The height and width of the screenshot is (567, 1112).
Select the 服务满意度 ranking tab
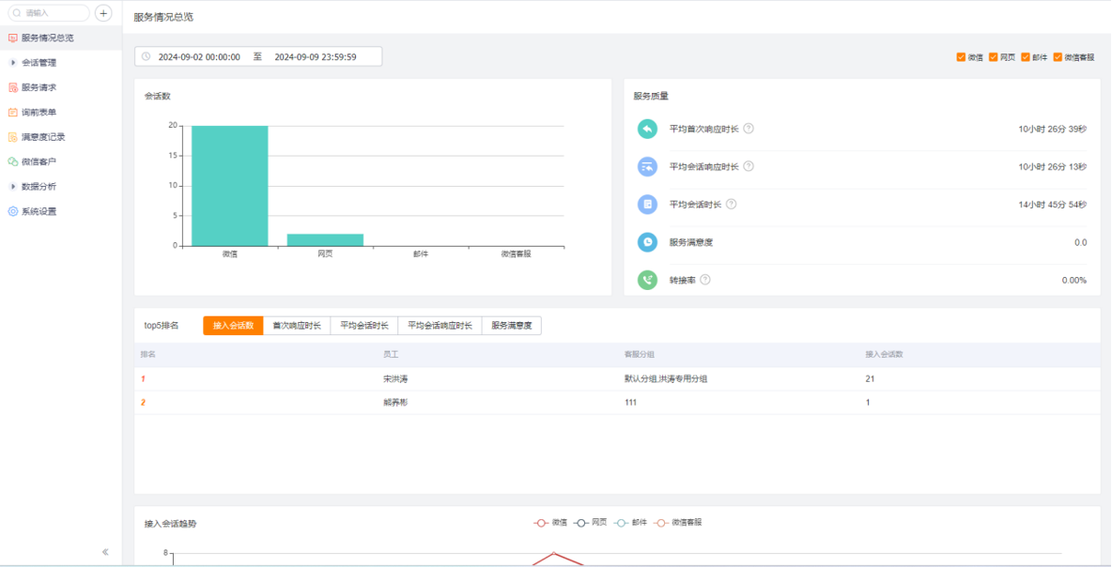(x=511, y=326)
